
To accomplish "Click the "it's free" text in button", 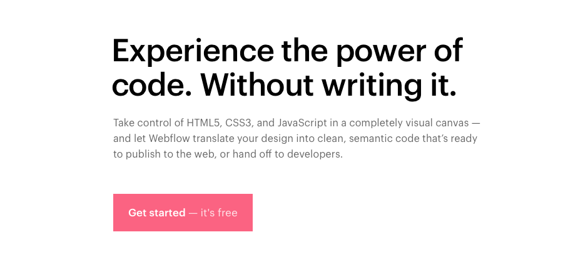I will (x=219, y=213).
